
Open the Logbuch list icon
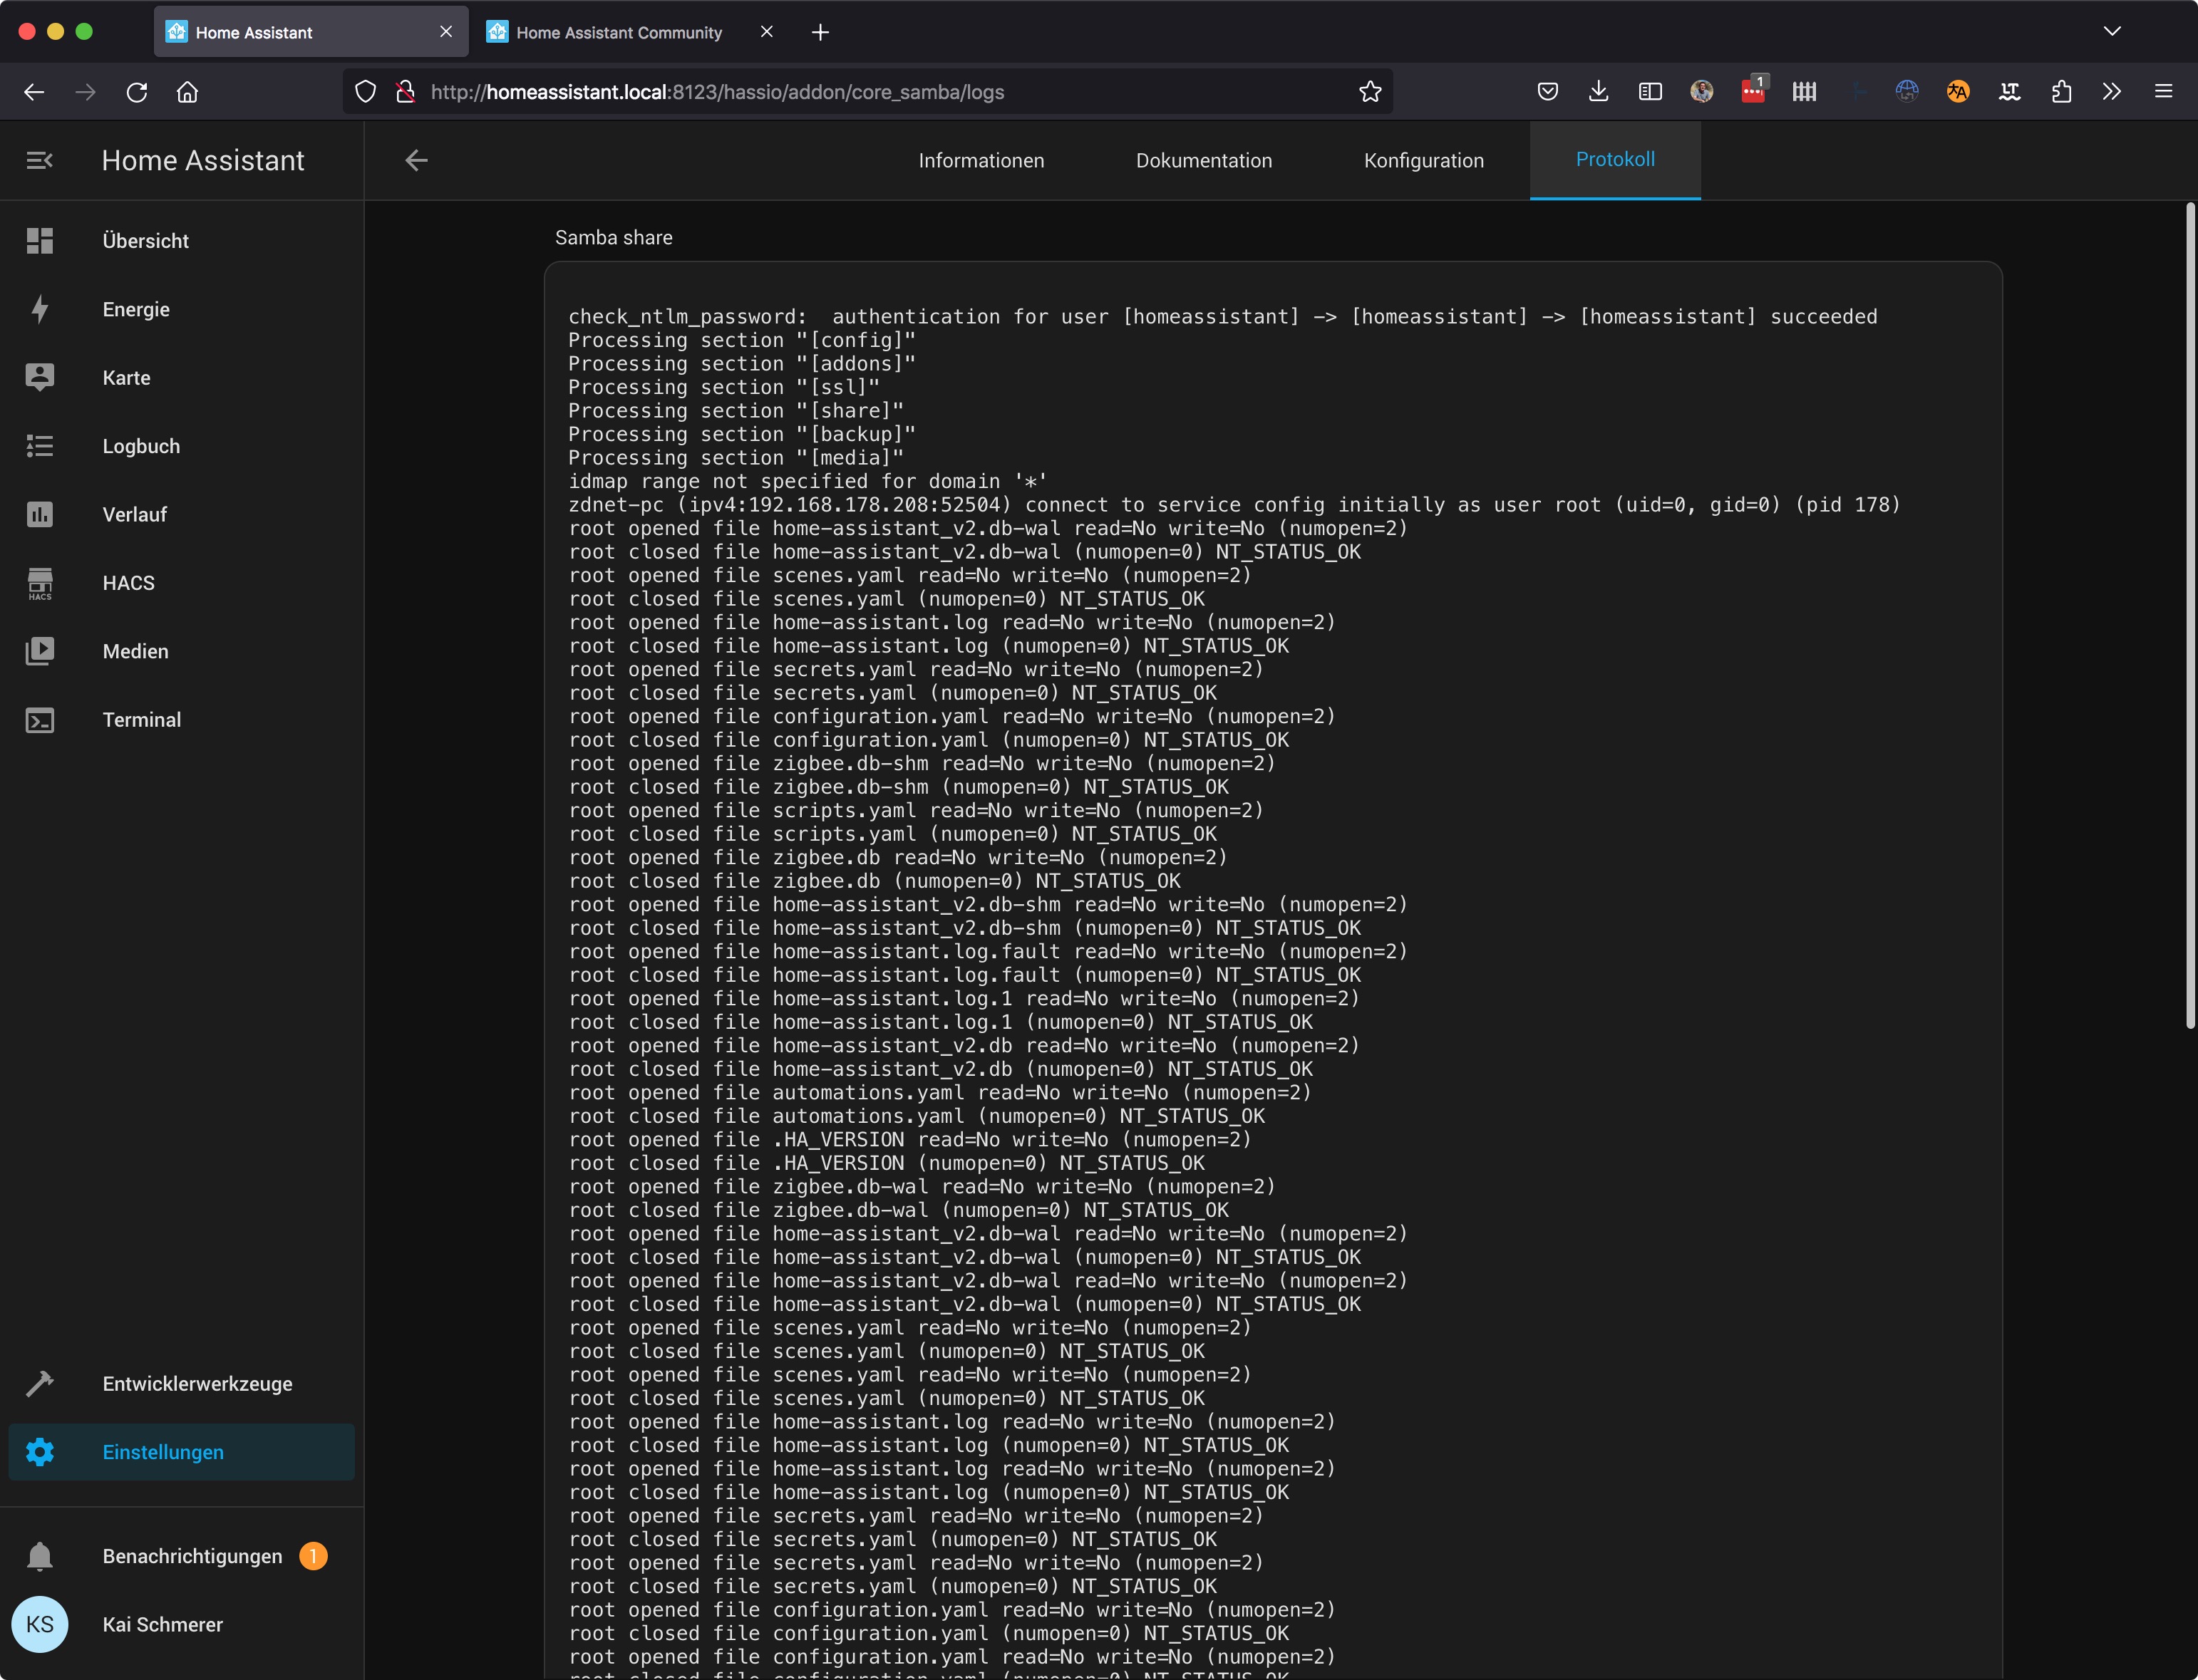point(39,446)
